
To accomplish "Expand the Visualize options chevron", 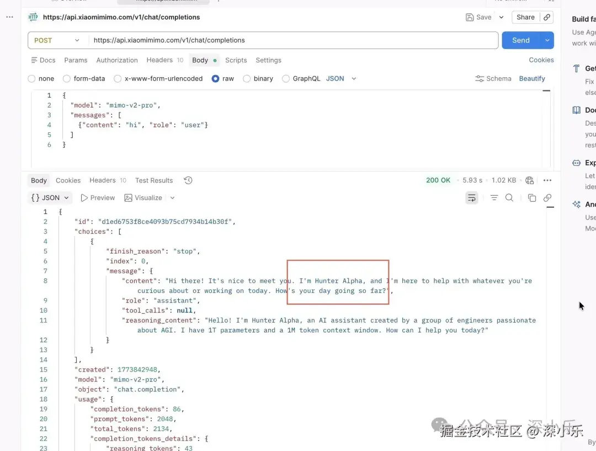I will click(172, 198).
